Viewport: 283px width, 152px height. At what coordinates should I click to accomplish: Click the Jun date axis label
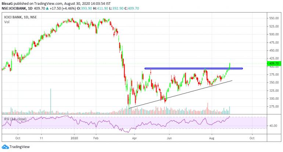[169, 138]
